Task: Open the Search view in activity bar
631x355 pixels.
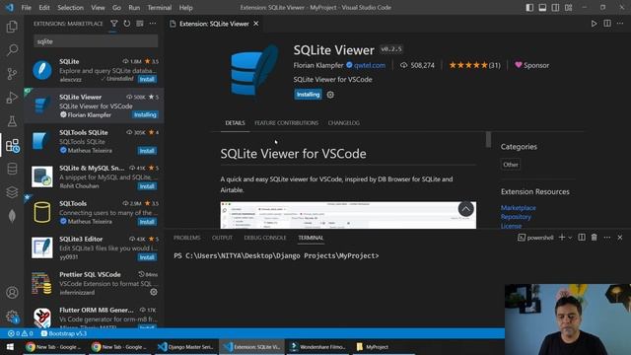Action: (12, 50)
